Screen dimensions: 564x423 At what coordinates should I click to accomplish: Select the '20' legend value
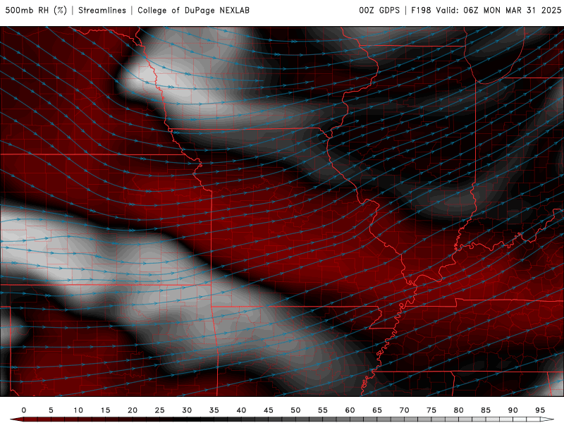coord(133,410)
